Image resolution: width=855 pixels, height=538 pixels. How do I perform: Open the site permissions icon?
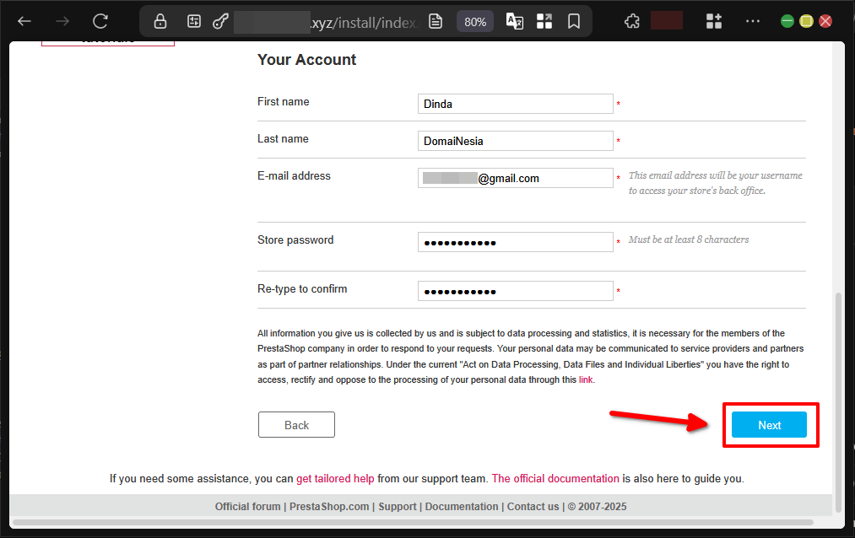(194, 21)
